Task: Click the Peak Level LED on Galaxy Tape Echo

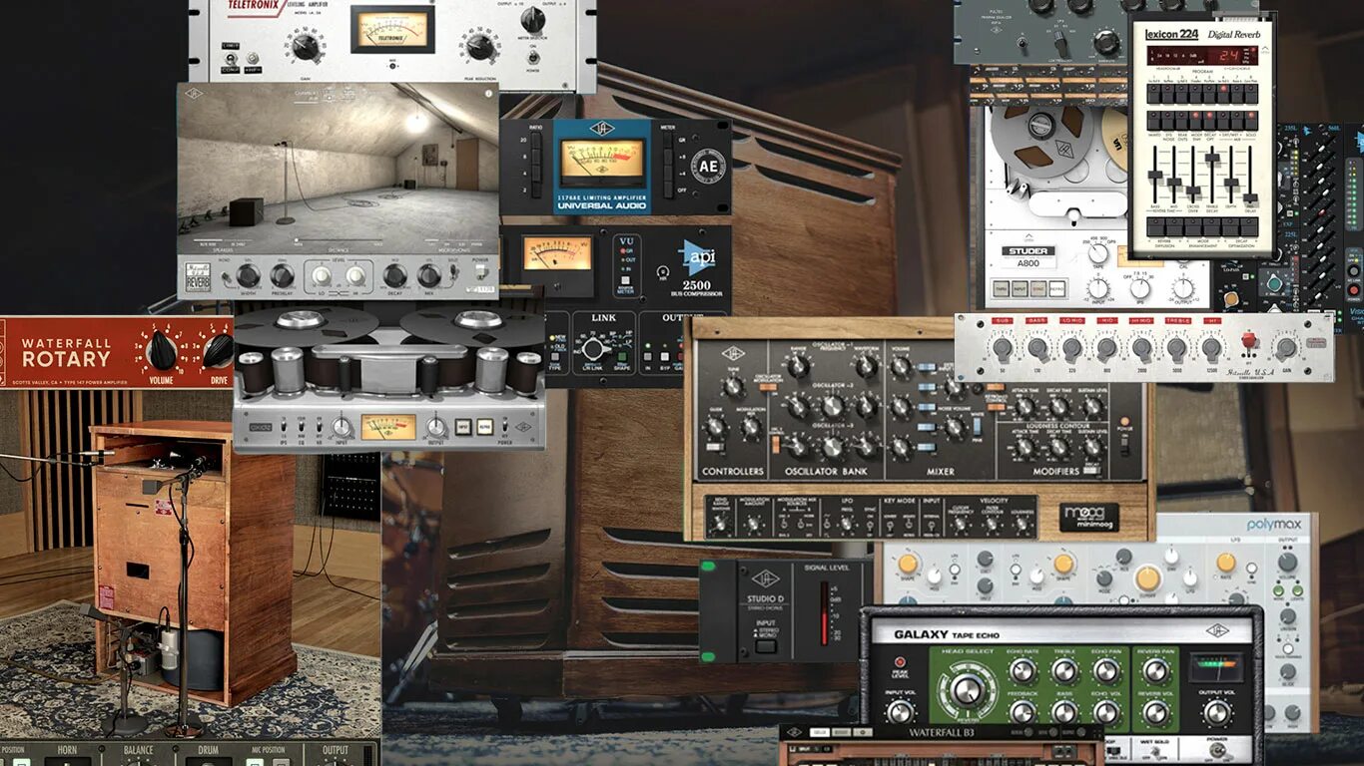Action: (900, 662)
